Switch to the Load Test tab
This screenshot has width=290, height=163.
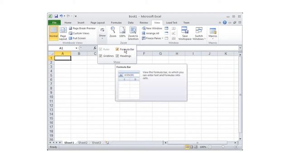click(172, 23)
